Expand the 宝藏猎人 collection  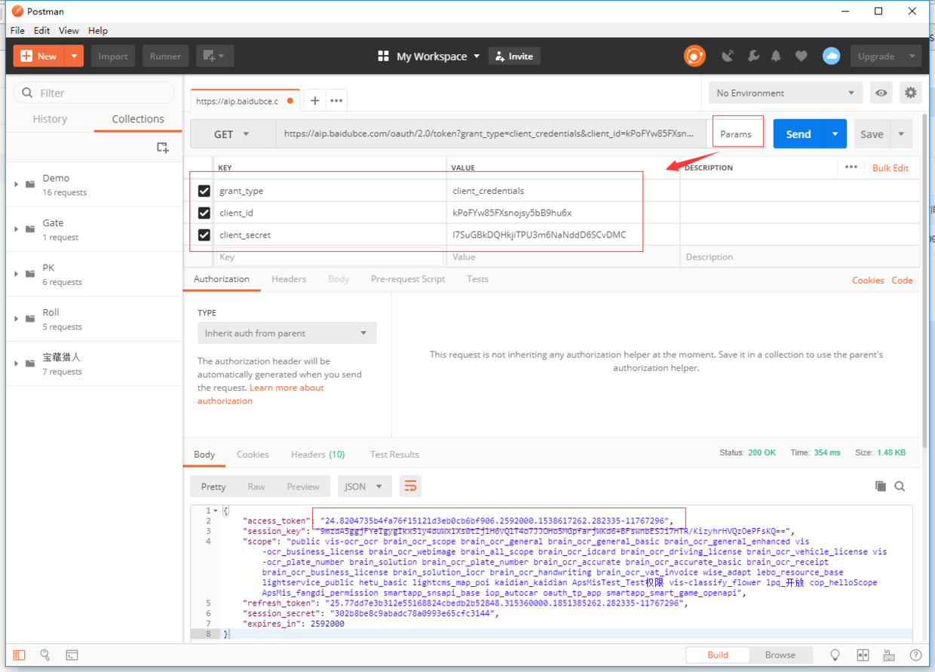(x=17, y=364)
